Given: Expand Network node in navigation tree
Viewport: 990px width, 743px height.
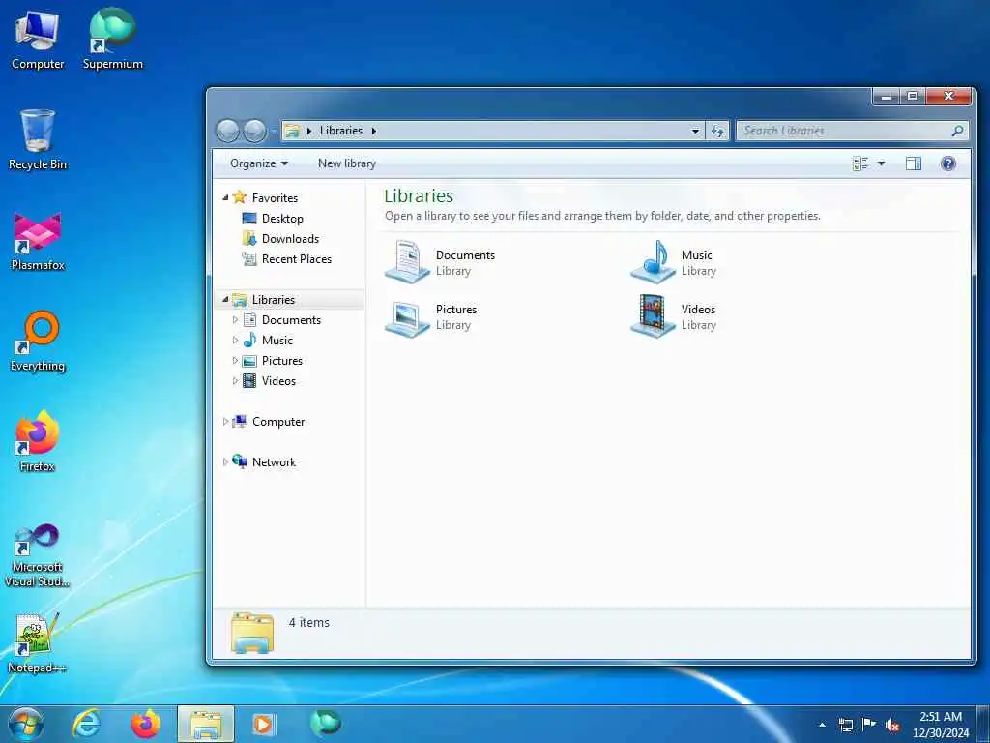Looking at the screenshot, I should [x=225, y=461].
